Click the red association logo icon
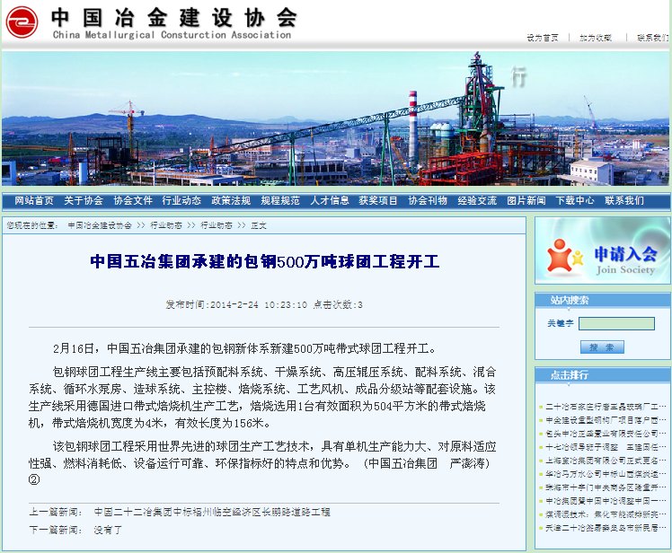This screenshot has height=553, width=672. (x=22, y=22)
